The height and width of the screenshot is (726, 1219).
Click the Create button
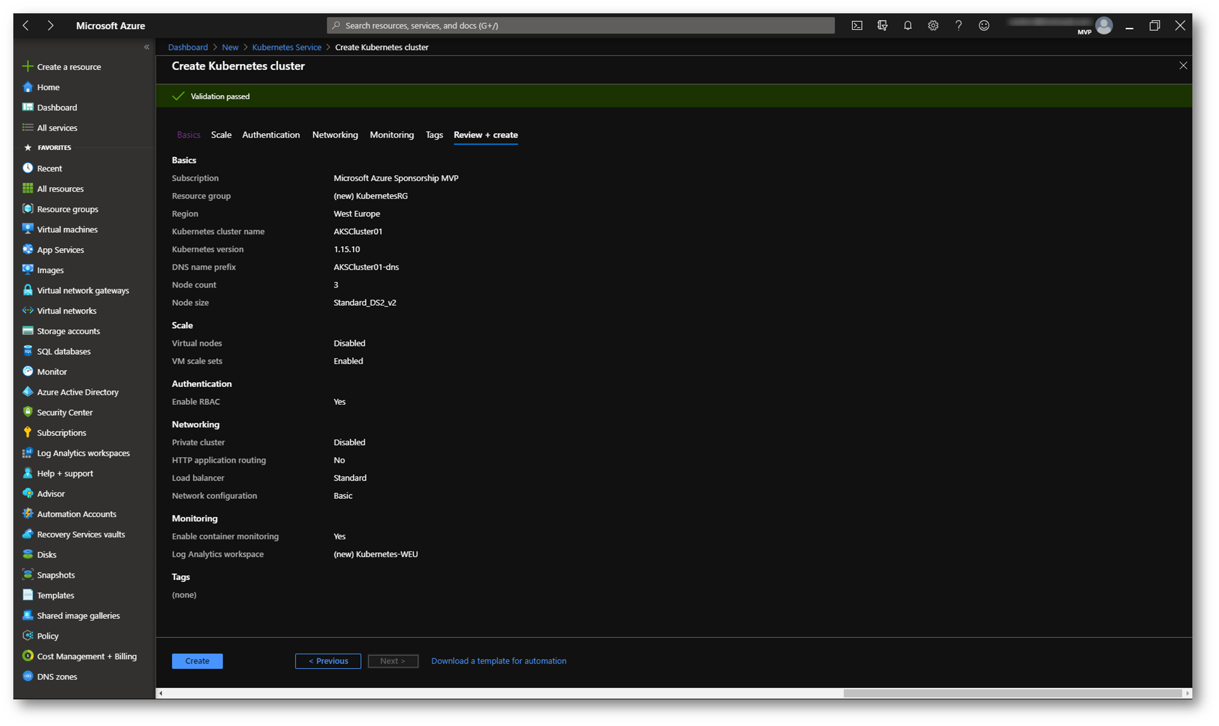click(x=197, y=661)
